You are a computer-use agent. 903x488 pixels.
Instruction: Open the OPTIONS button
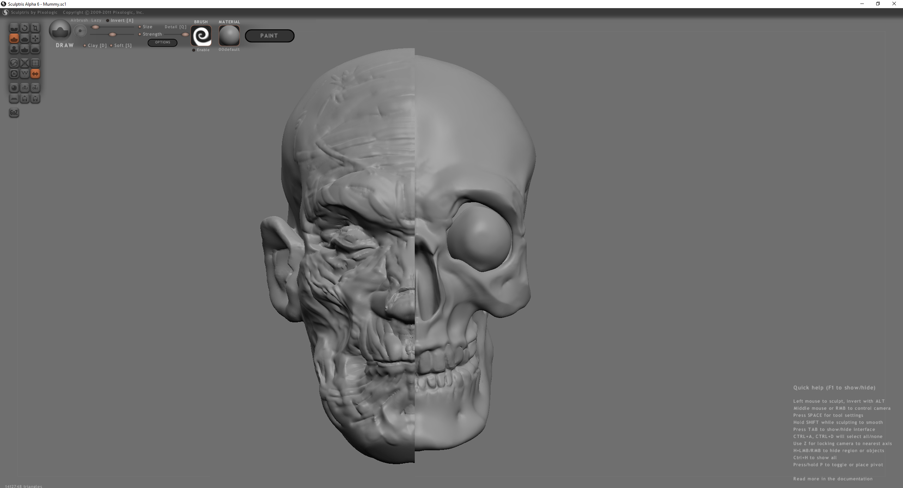163,42
